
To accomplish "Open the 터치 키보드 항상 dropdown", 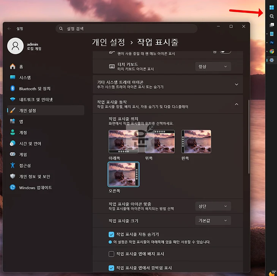I will tap(213, 66).
